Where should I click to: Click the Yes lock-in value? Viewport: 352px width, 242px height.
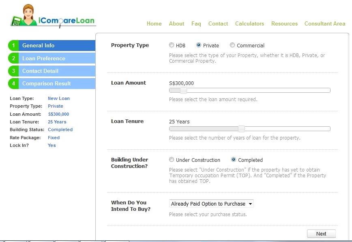point(52,145)
